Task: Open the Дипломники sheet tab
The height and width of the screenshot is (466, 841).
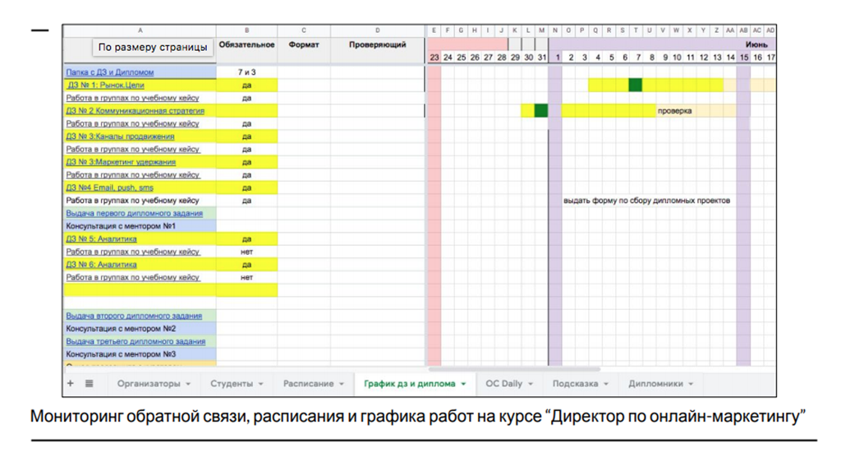Action: [x=655, y=384]
